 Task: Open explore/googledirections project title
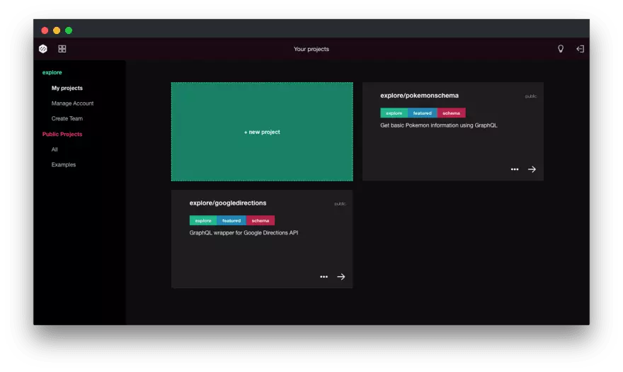[x=228, y=203]
